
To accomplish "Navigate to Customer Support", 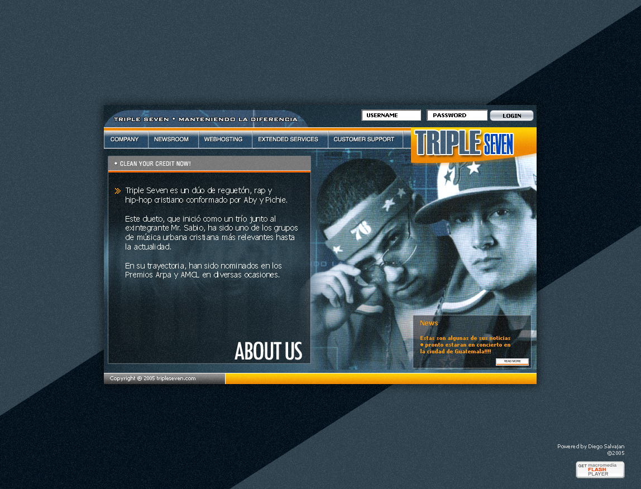I will coord(363,140).
